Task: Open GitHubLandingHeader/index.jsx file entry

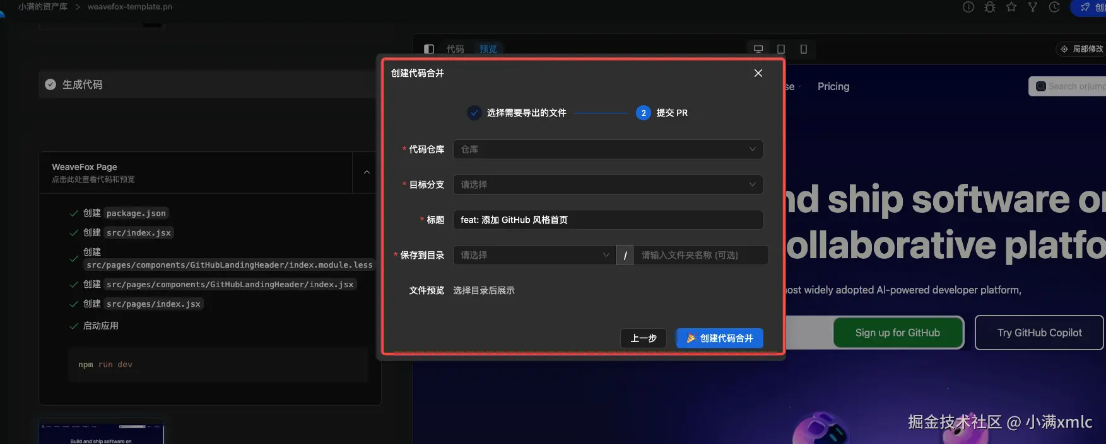Action: point(230,285)
